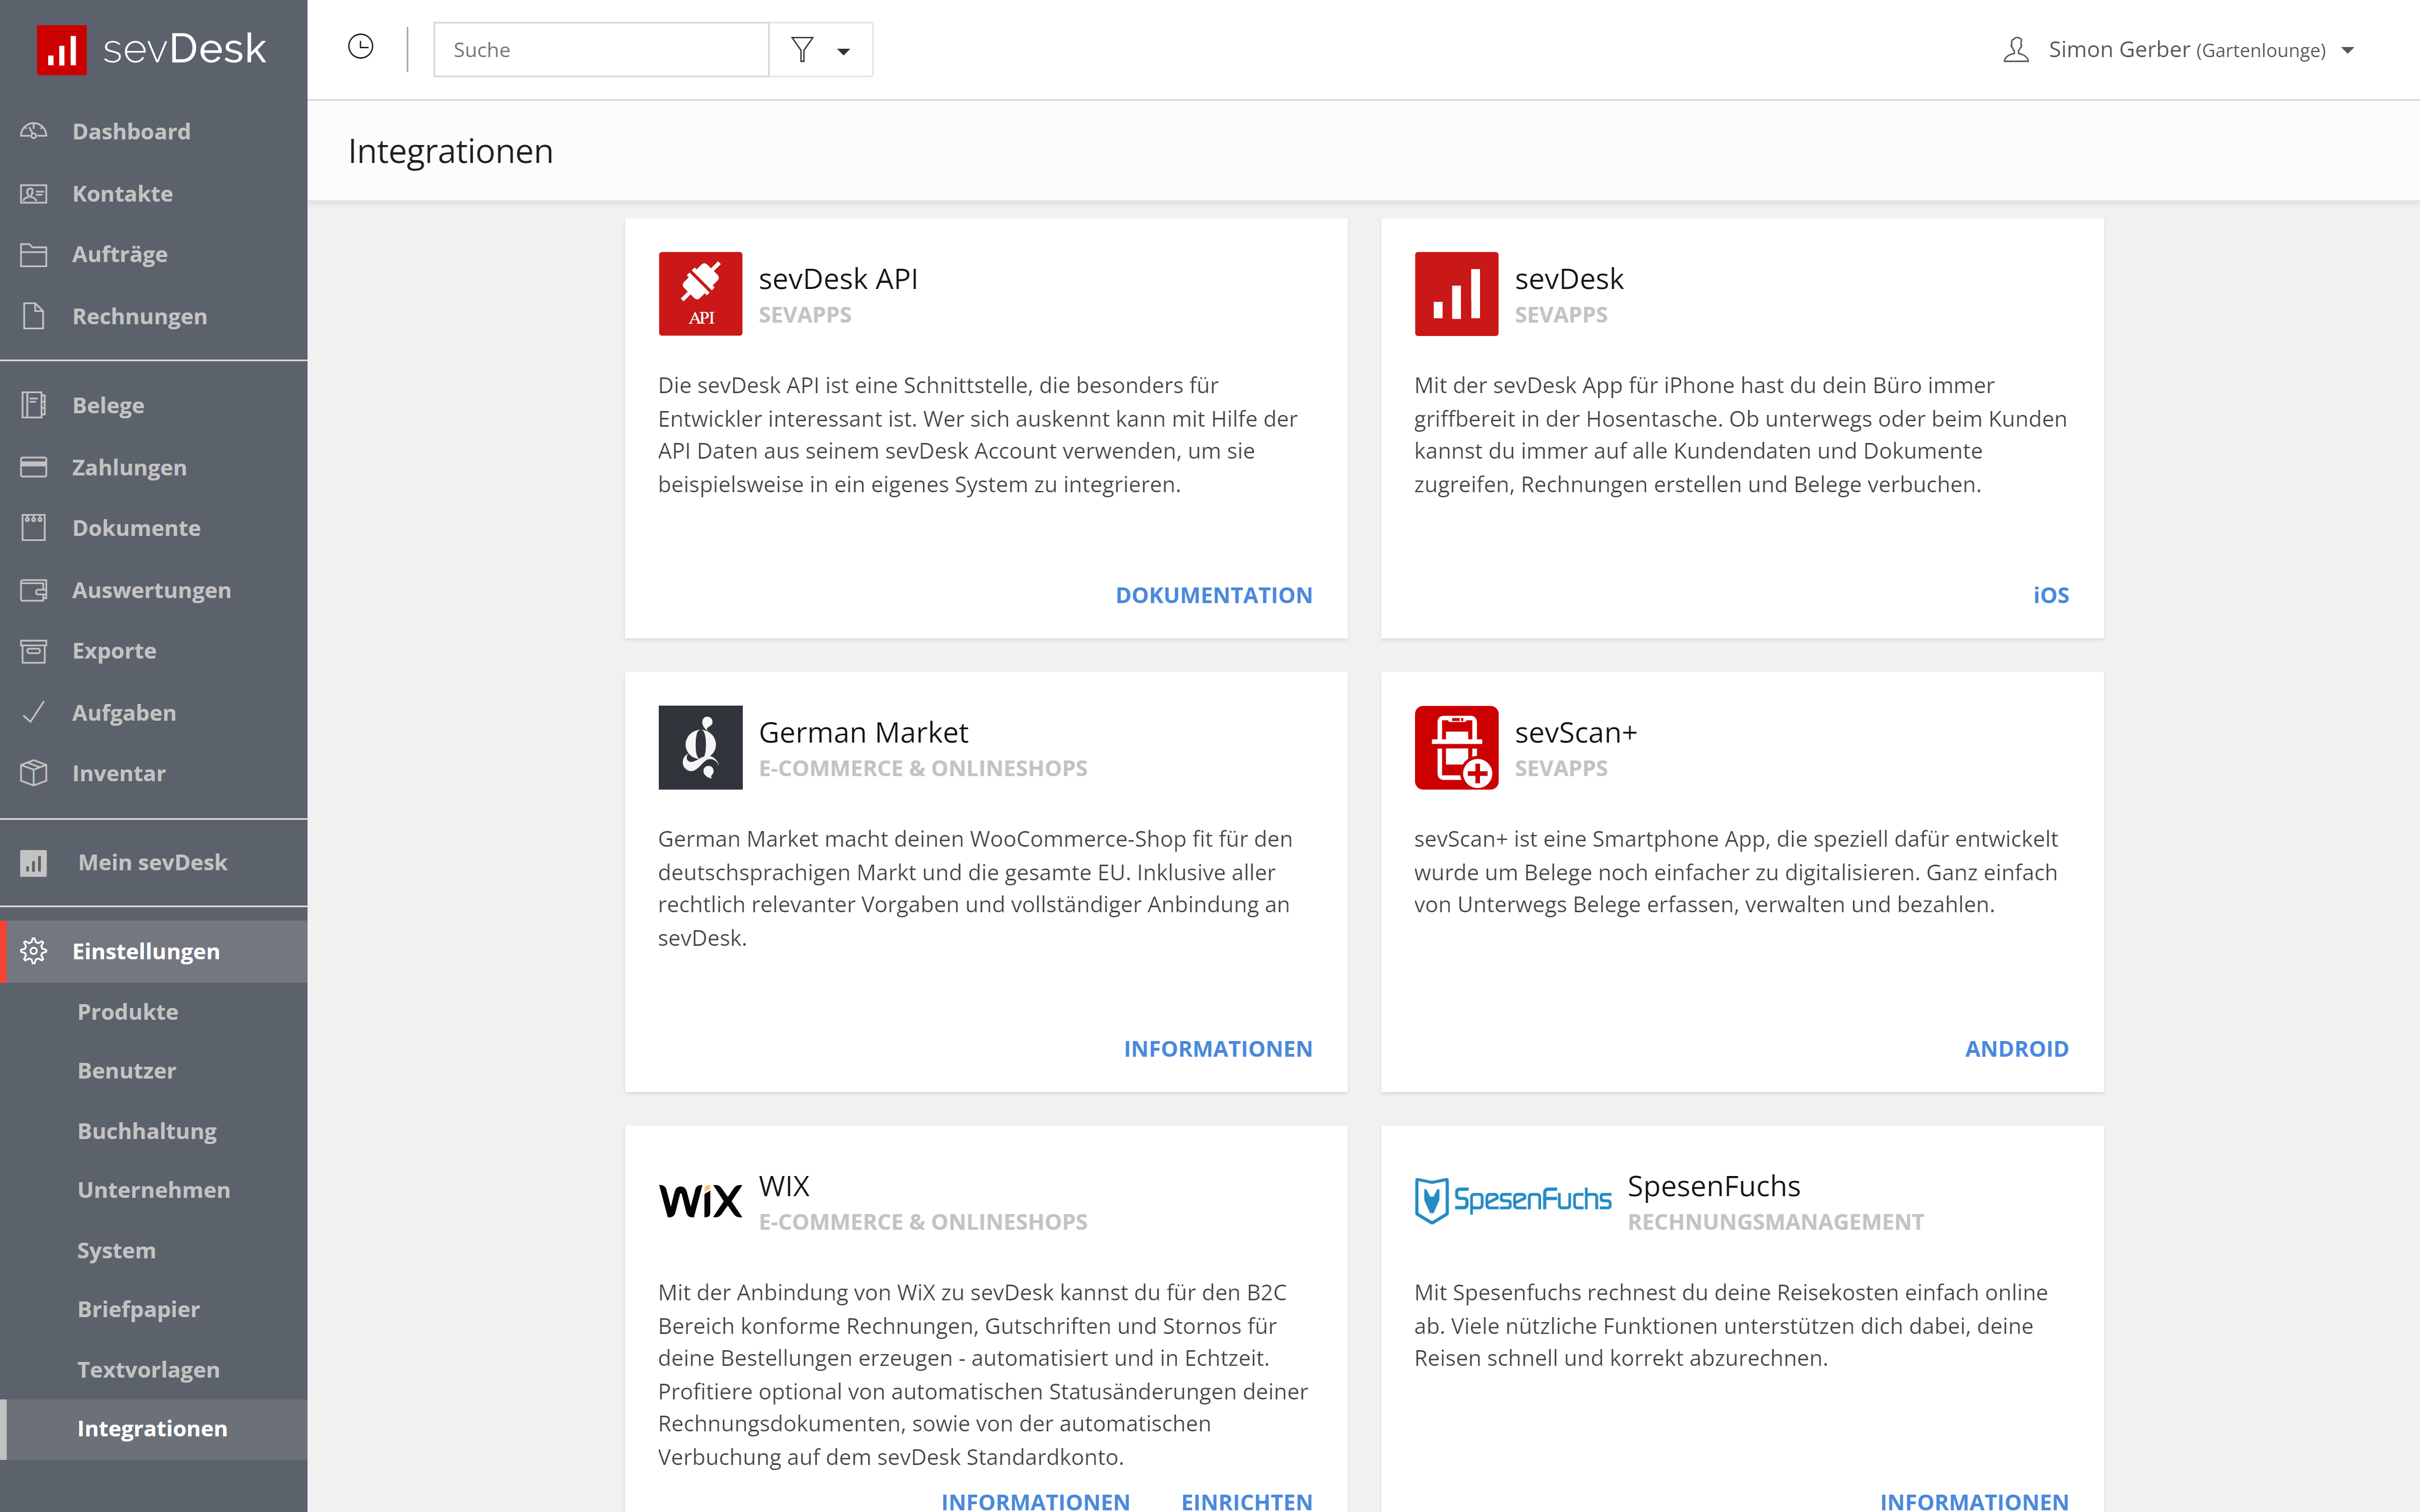This screenshot has height=1512, width=2420.
Task: Open the recent history clock icon
Action: (361, 47)
